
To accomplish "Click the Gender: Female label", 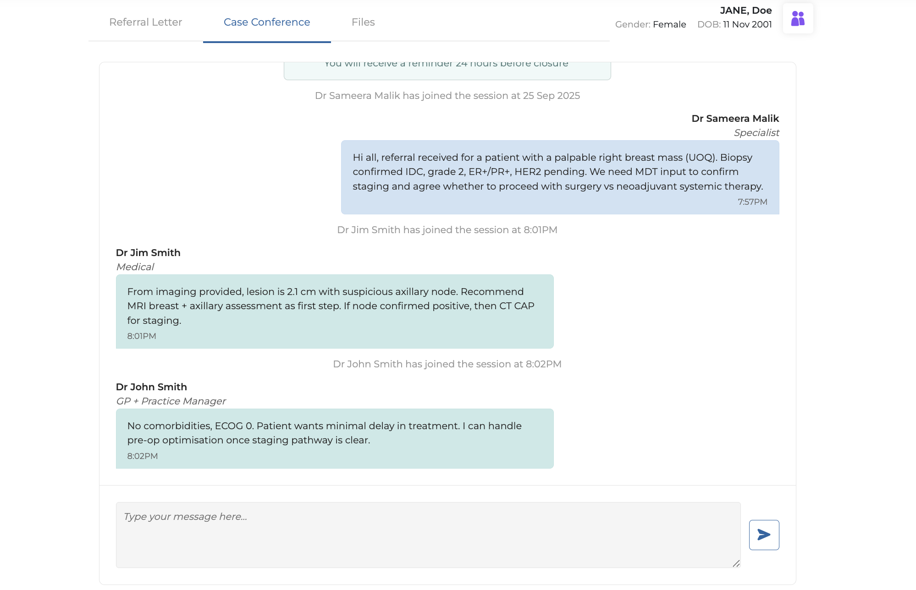I will point(650,24).
